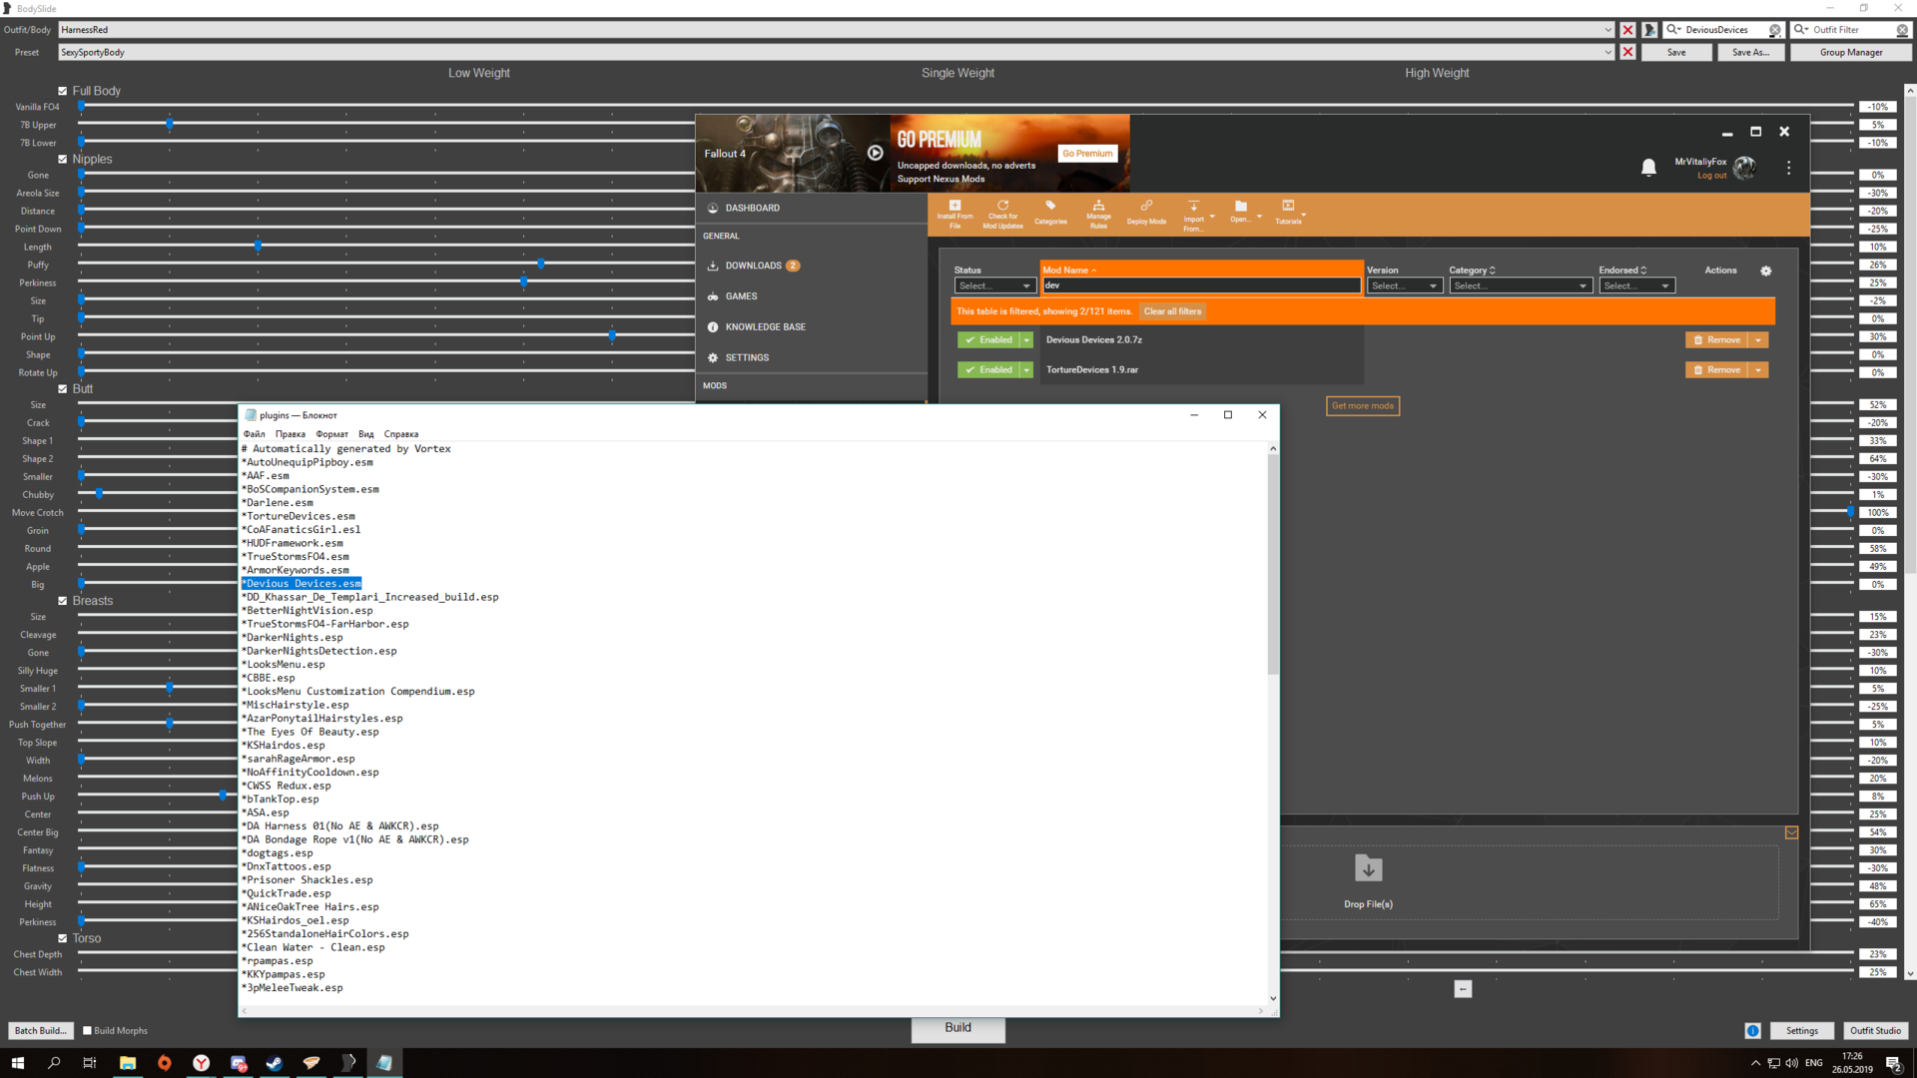Expand Remove options for Devious Devices 2.0.7z
Screen dimensions: 1917x1078
(1758, 340)
